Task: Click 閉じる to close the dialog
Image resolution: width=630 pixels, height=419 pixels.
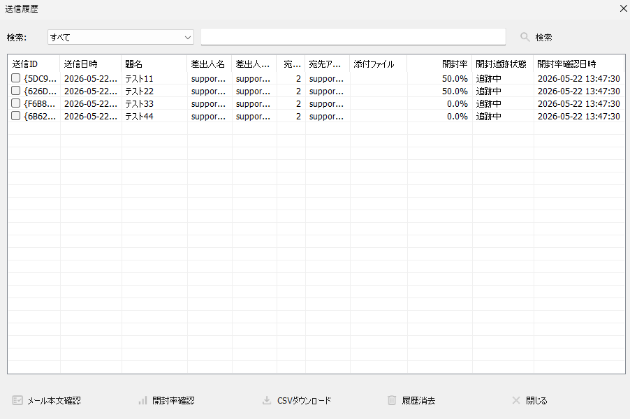Action: pos(536,401)
